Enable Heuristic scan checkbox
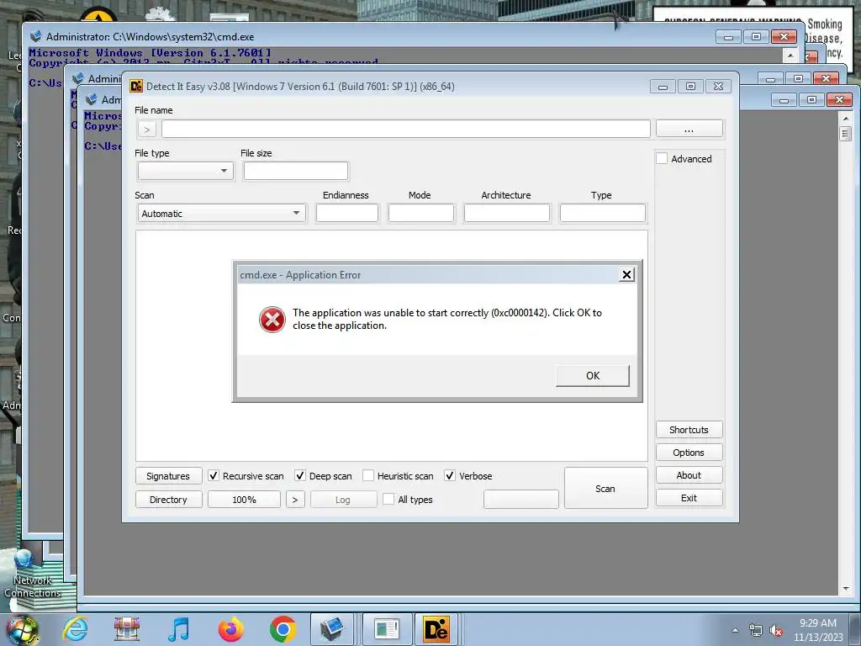This screenshot has width=861, height=646. point(368,476)
